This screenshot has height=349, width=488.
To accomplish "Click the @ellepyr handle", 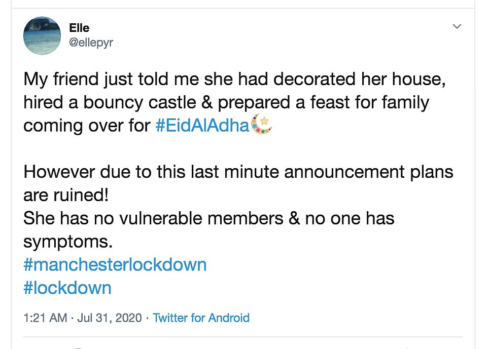I will (91, 43).
